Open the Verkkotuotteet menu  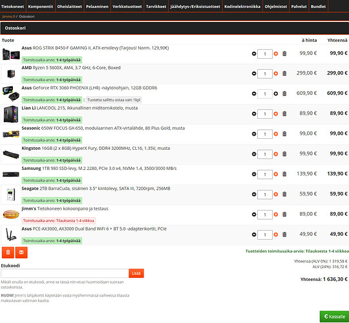click(x=127, y=6)
